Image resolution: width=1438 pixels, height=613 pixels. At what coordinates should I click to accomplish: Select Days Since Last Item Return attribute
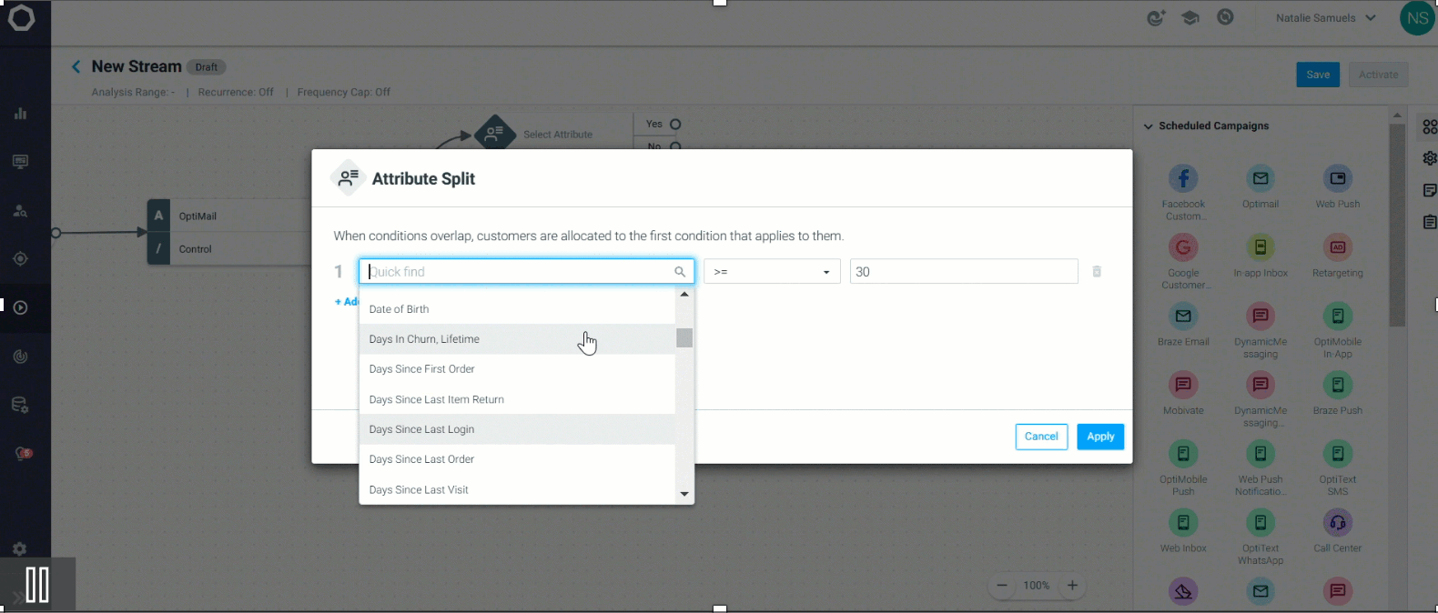coord(517,399)
